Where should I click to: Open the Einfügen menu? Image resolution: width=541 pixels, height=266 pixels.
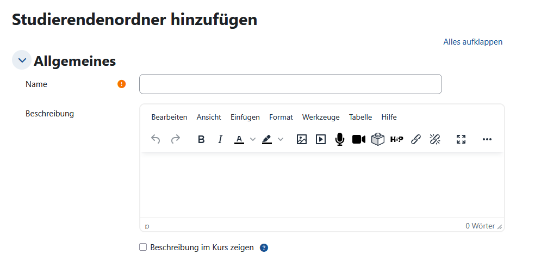tap(245, 117)
